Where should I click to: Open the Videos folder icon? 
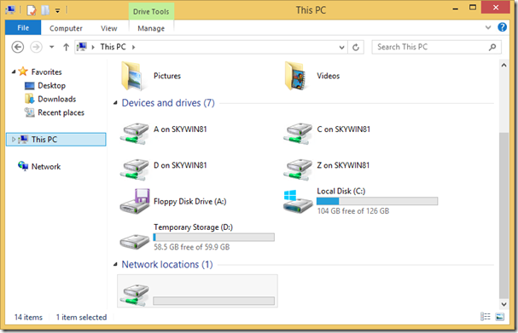296,76
